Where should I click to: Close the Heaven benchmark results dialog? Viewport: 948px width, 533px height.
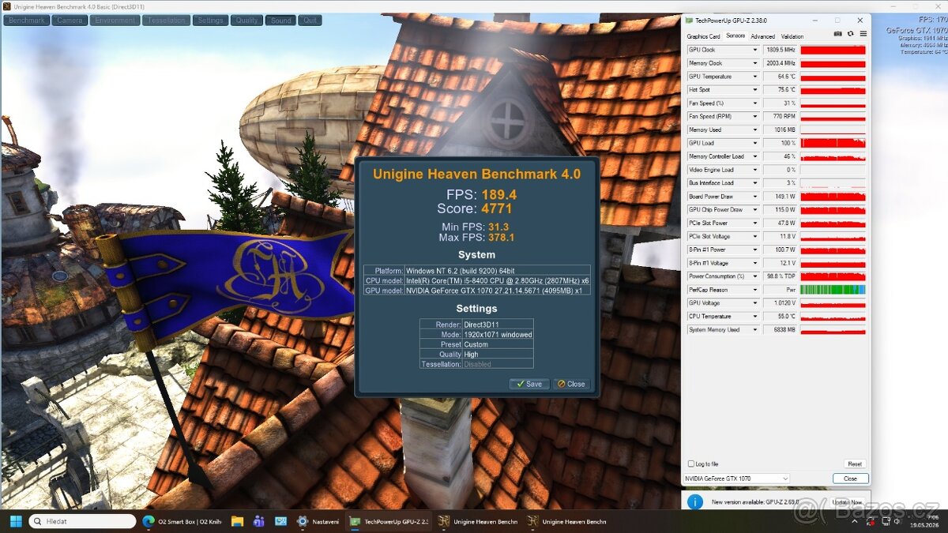[x=571, y=384]
